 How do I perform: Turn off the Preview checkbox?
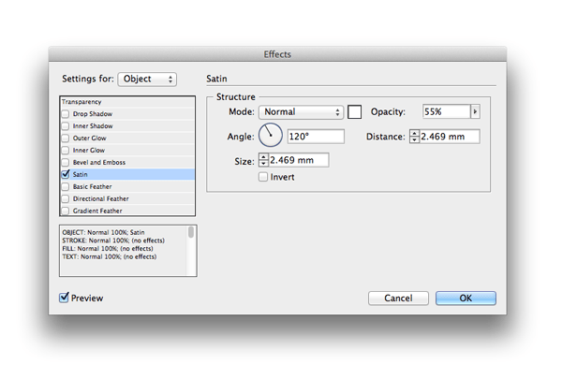click(x=64, y=298)
